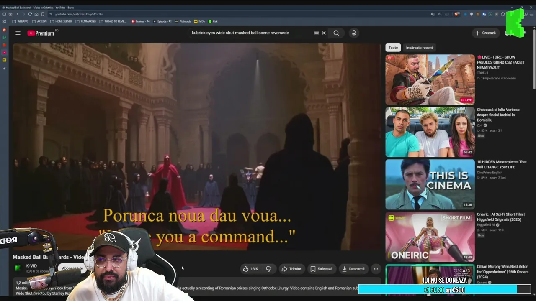Image resolution: width=536 pixels, height=301 pixels.
Task: Reload the page in Brave
Action: (x=30, y=14)
